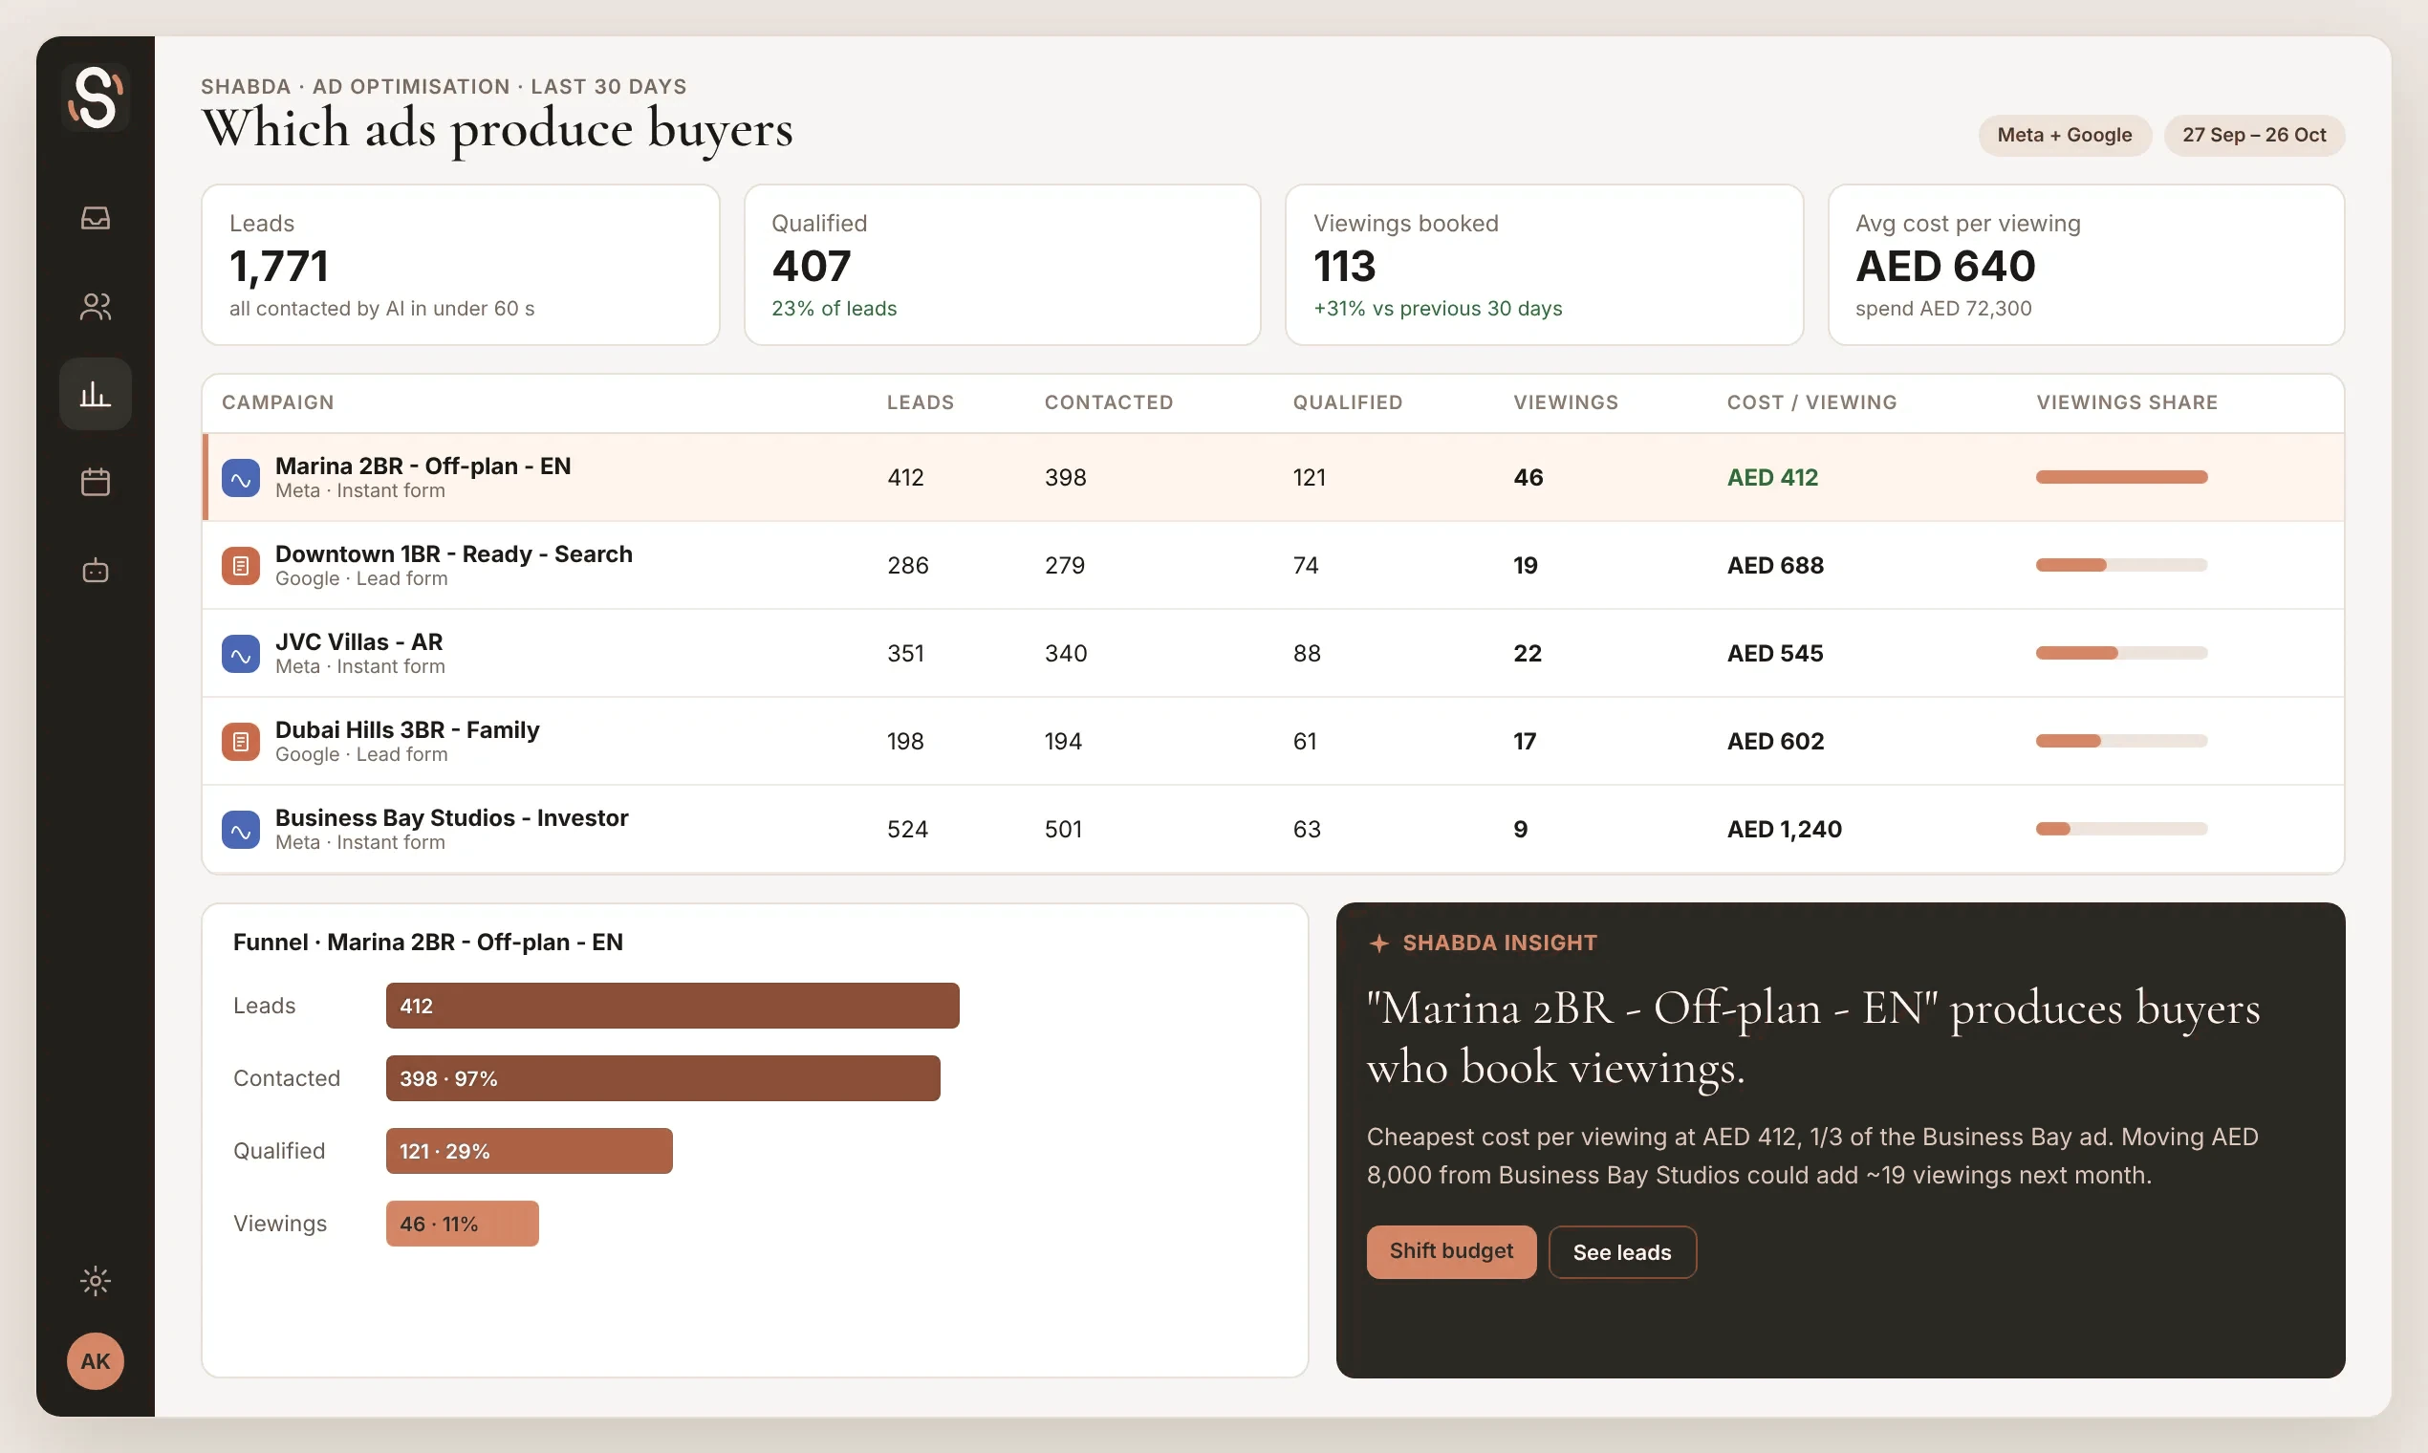Click the See leads button
Screen dimensions: 2428x1453
tap(1622, 1252)
